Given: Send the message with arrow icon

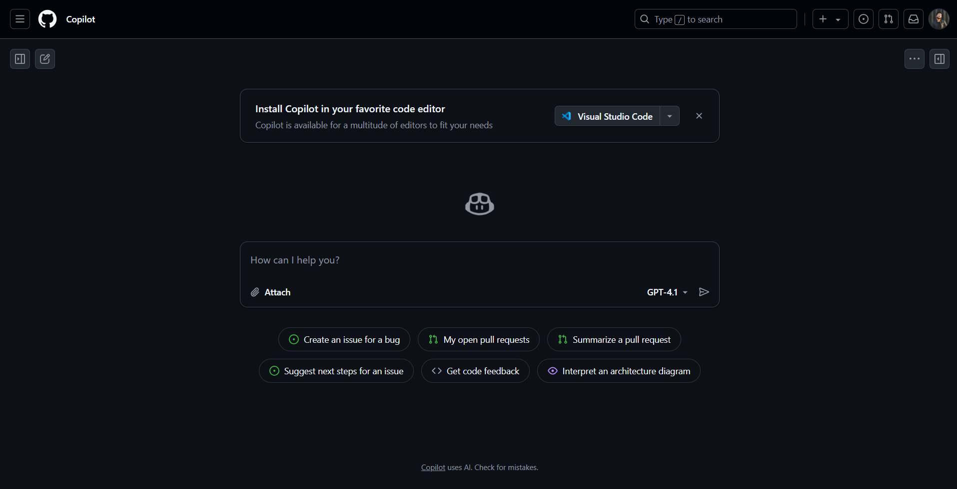Looking at the screenshot, I should (704, 292).
